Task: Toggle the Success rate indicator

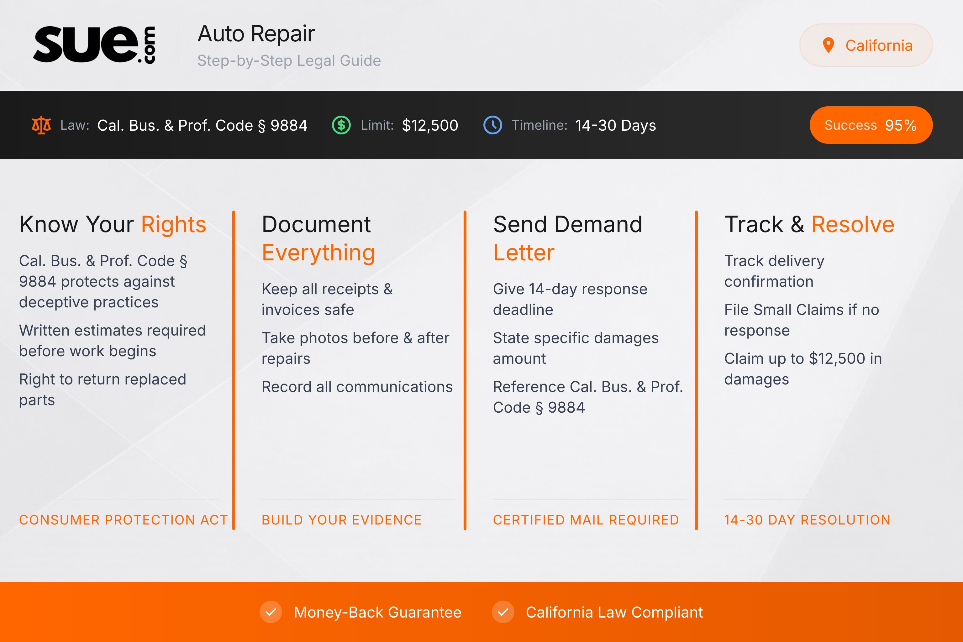Action: (x=871, y=125)
